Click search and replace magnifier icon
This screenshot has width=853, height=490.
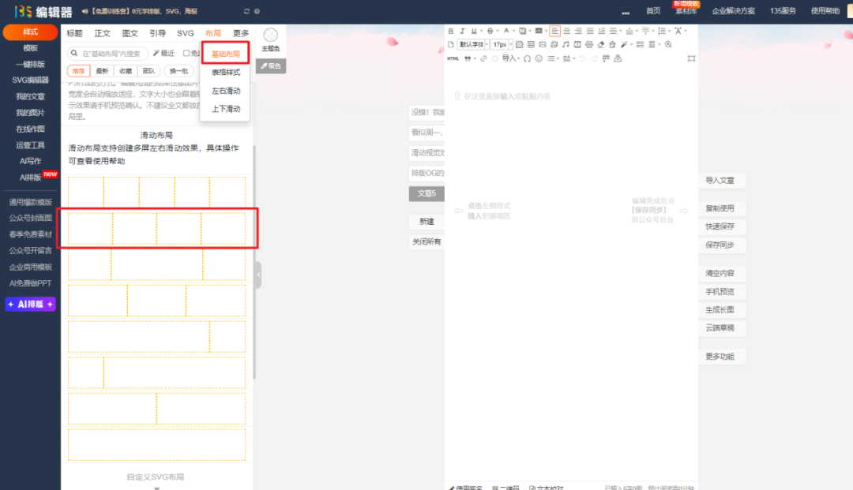[669, 44]
